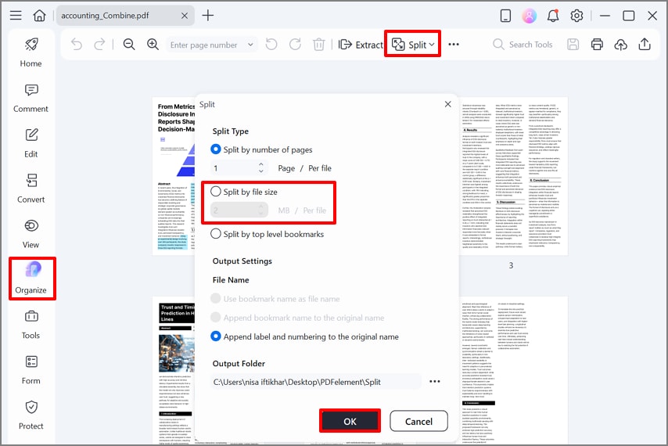Open the settings gear
Image resolution: width=668 pixels, height=446 pixels.
pos(576,16)
